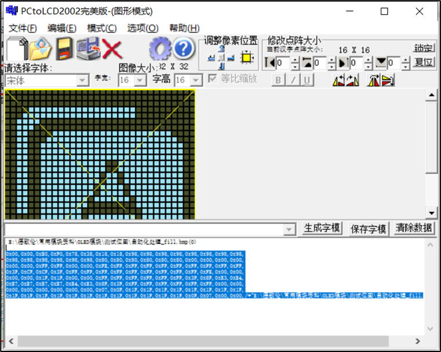
Task: Click the 复位 button
Action: pyautogui.click(x=424, y=62)
